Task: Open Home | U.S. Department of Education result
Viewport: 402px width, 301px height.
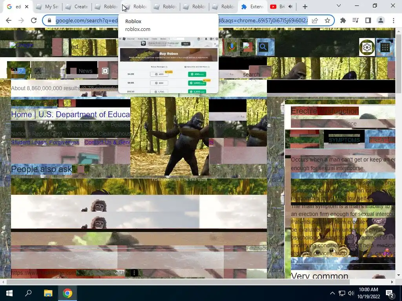Action: (x=71, y=114)
